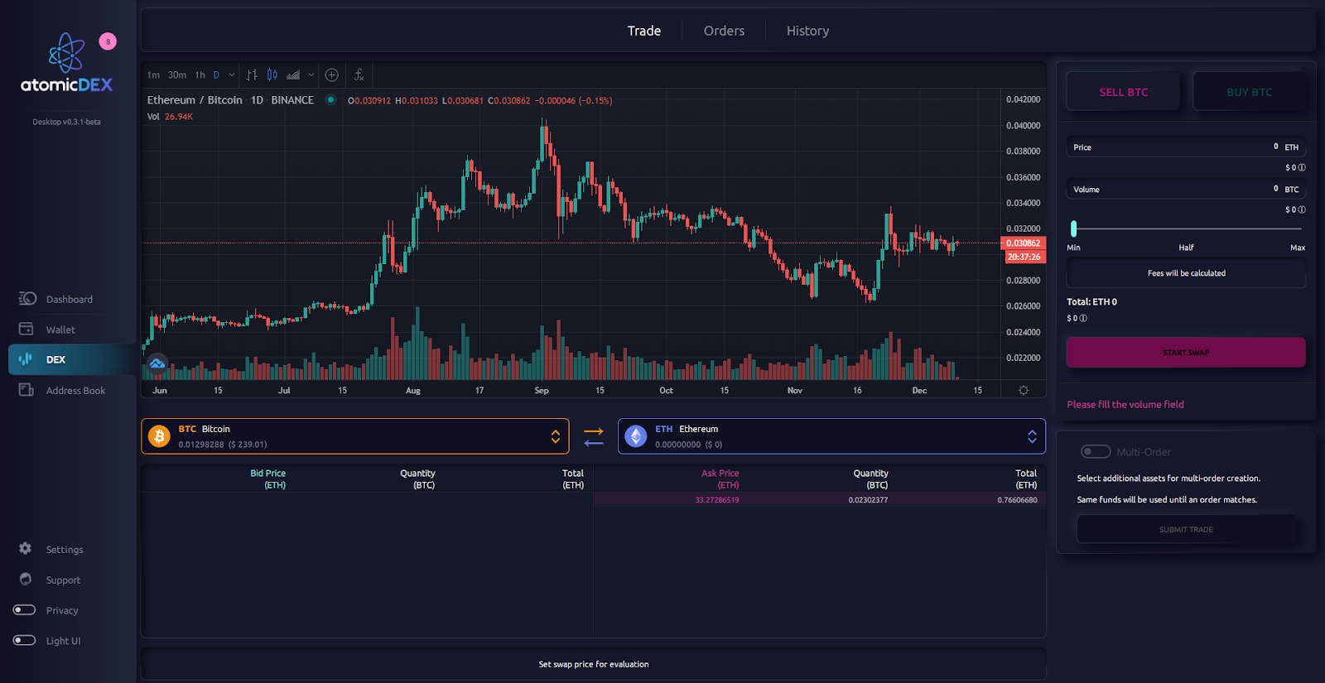The image size is (1325, 683).
Task: Click the cloud logo badge on chart
Action: coord(157,363)
